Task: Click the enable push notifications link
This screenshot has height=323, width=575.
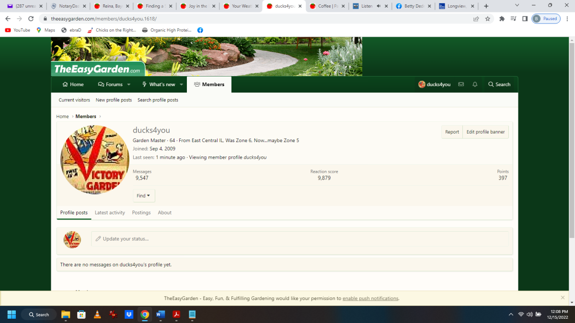Action: pyautogui.click(x=370, y=298)
